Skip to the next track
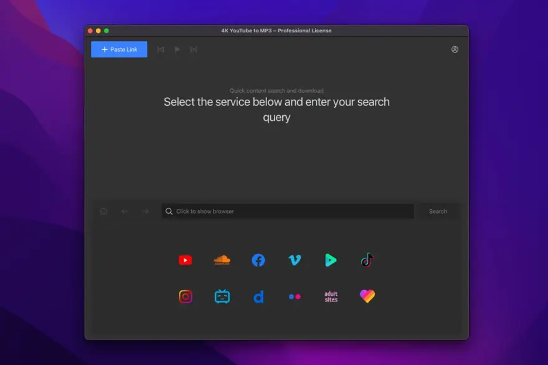 (x=193, y=49)
